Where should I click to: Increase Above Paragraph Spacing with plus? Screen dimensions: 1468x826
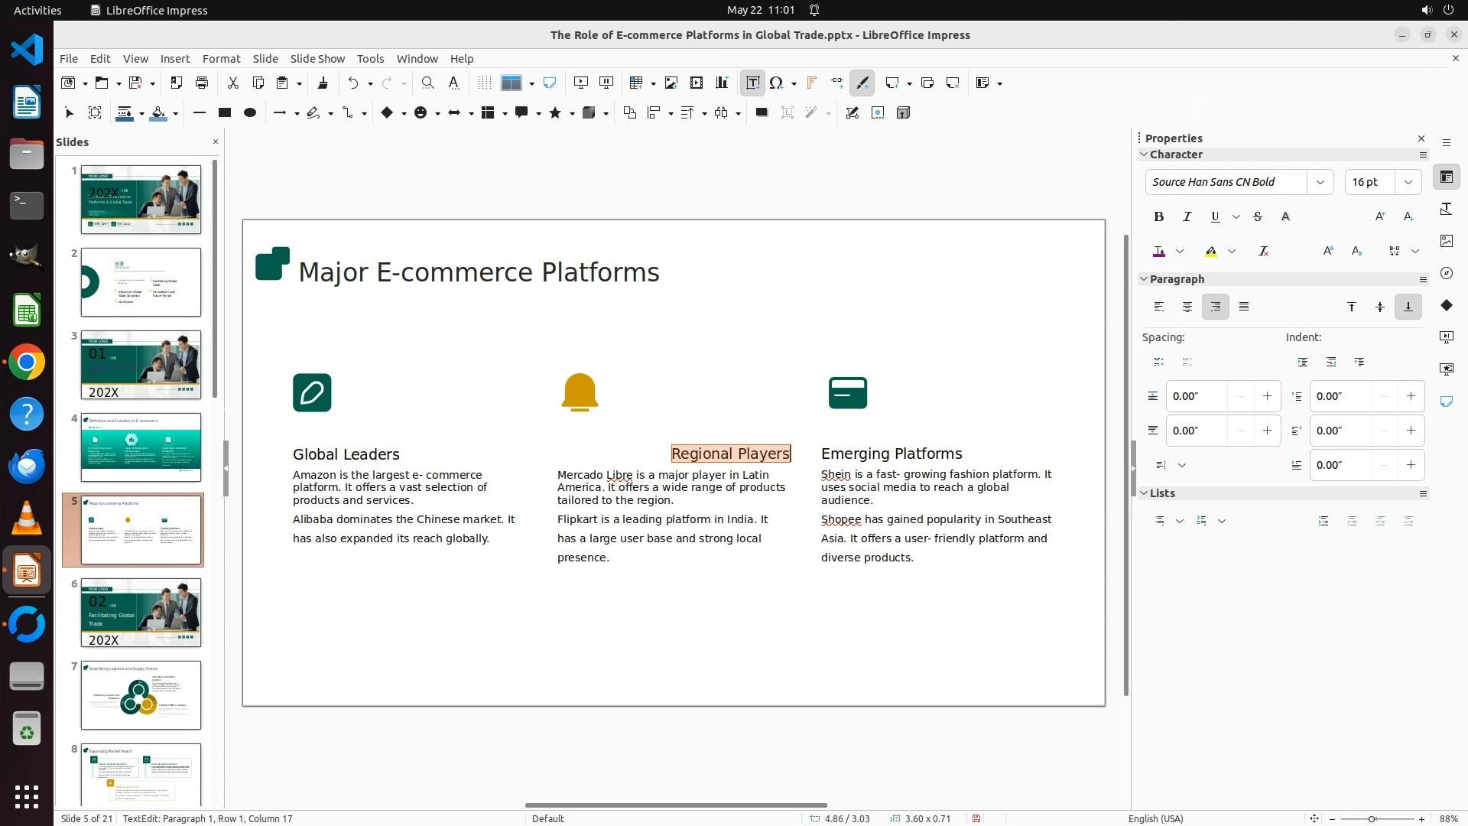[1267, 396]
